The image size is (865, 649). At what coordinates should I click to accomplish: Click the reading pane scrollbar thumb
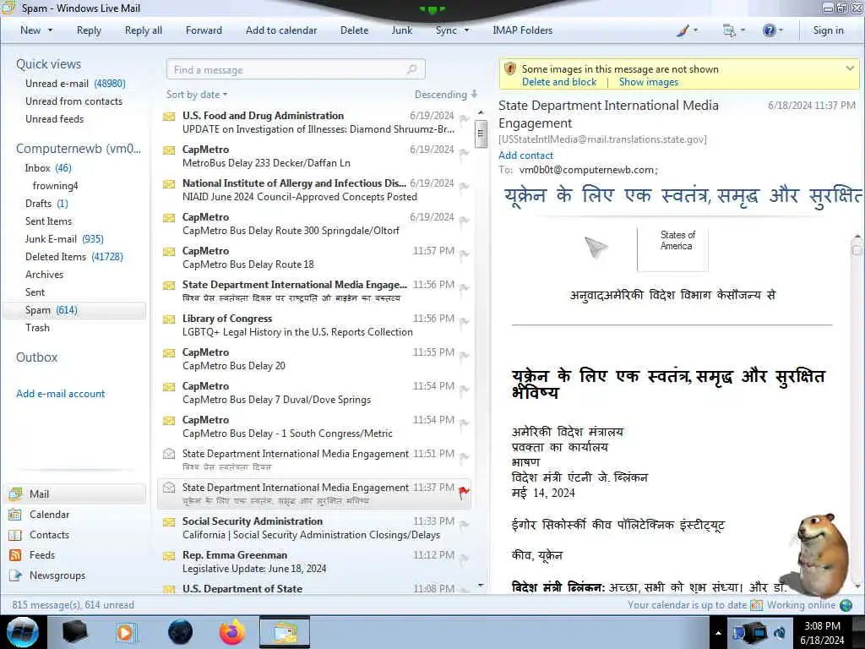coord(857,251)
